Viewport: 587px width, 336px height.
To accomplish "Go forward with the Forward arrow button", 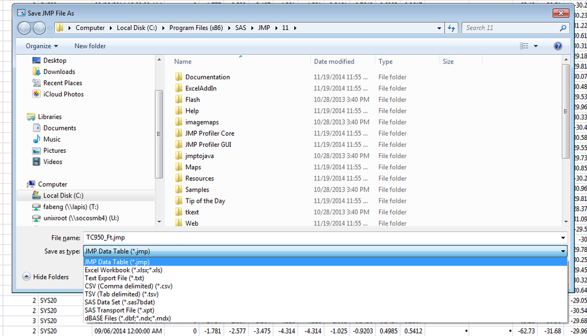I will coord(39,28).
